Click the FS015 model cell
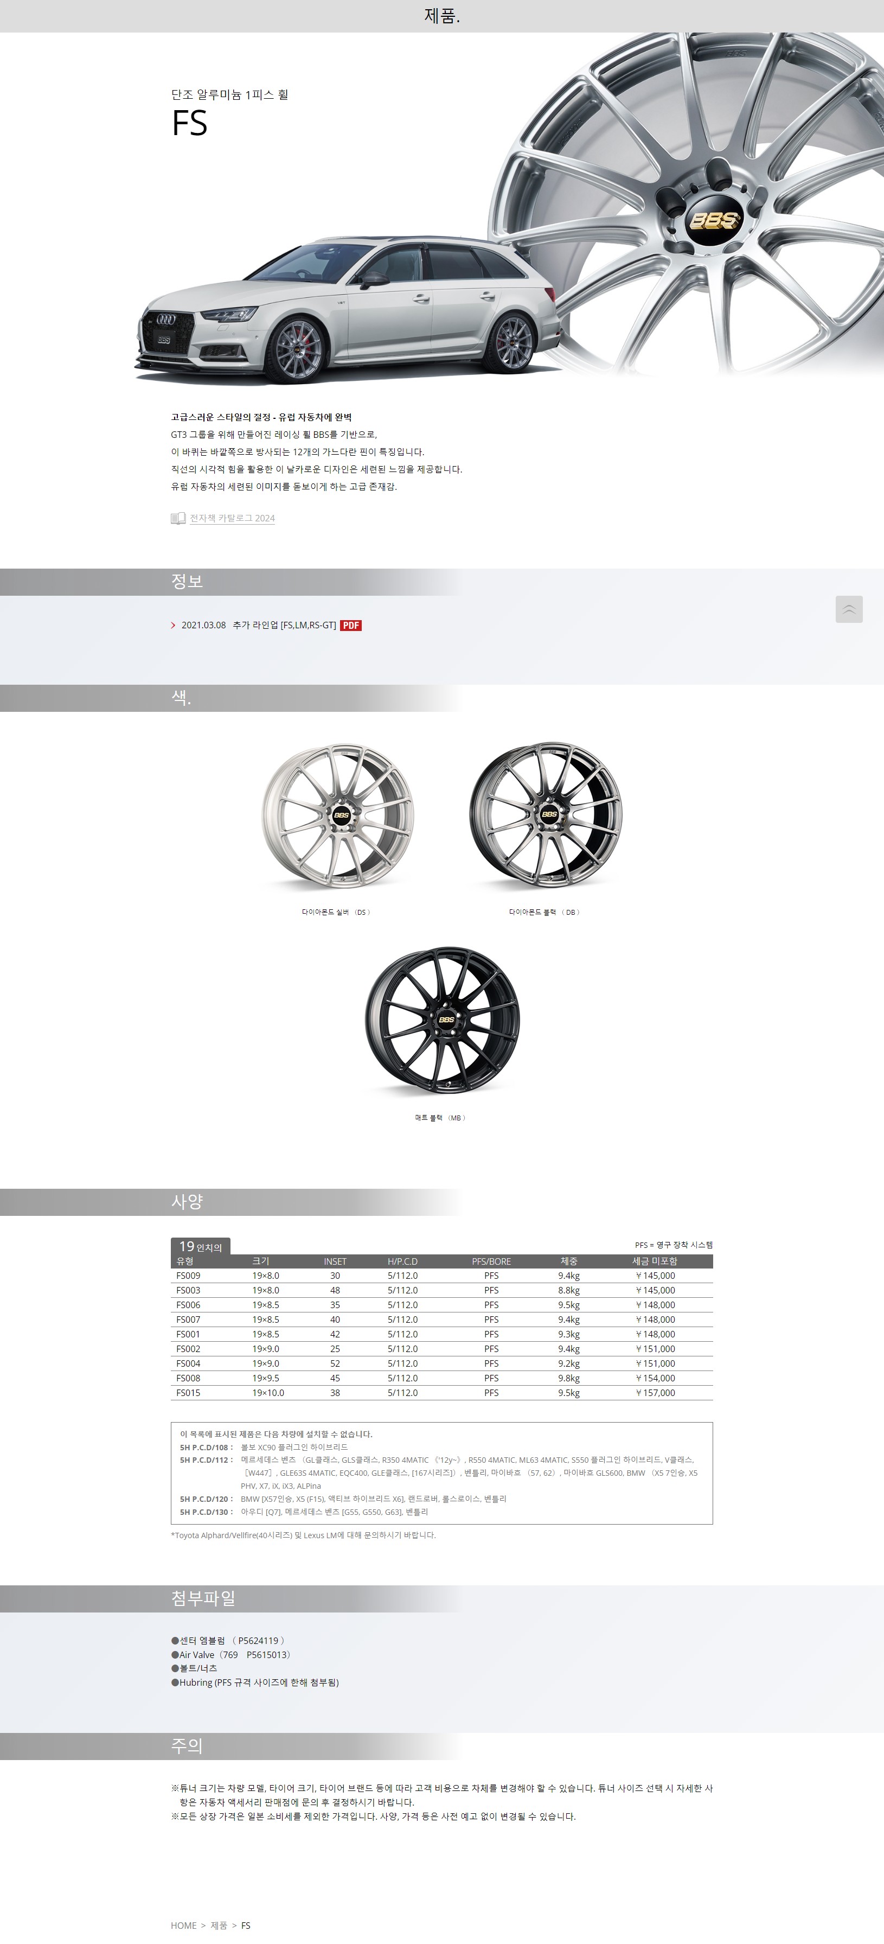The image size is (884, 1944). pyautogui.click(x=189, y=1393)
